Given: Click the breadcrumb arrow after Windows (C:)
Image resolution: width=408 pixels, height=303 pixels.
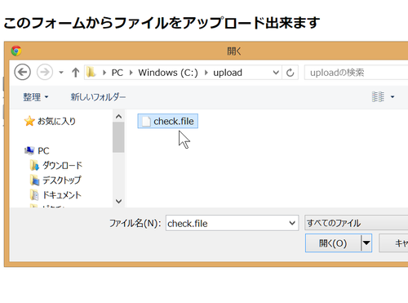Looking at the screenshot, I should point(206,73).
